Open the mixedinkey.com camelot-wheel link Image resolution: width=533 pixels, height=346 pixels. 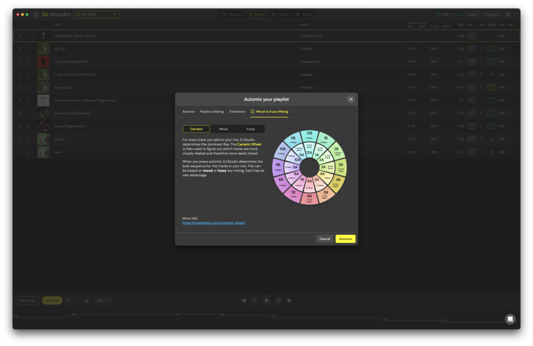point(213,223)
